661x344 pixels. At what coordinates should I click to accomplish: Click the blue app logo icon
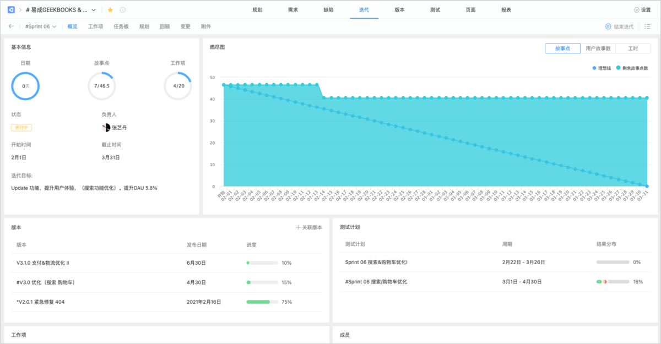(11, 10)
